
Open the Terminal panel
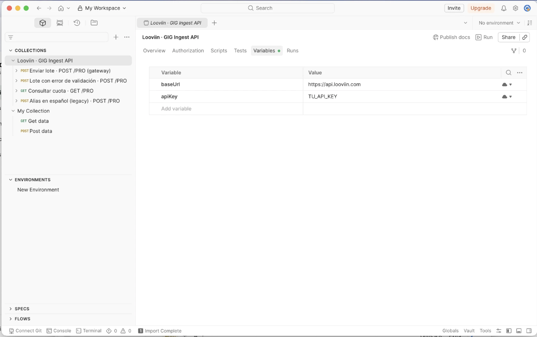(89, 331)
